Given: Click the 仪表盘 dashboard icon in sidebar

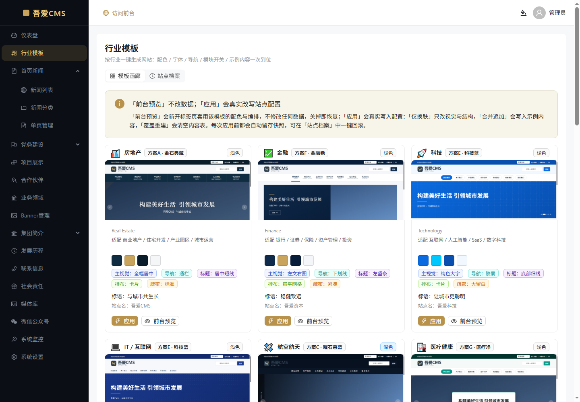Looking at the screenshot, I should pos(14,35).
